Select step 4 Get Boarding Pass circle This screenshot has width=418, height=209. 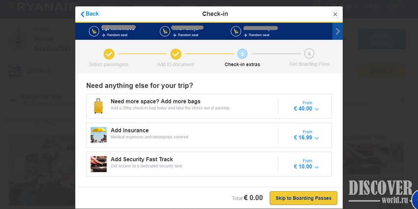click(309, 54)
